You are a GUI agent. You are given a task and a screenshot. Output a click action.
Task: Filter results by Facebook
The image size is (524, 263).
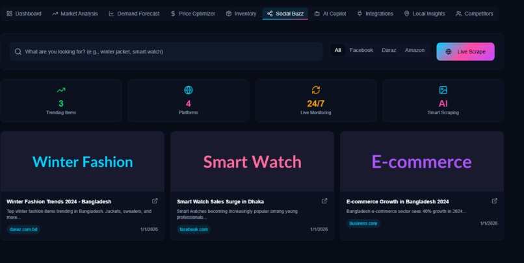361,51
